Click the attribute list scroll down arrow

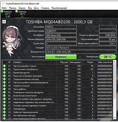(x=114, y=118)
